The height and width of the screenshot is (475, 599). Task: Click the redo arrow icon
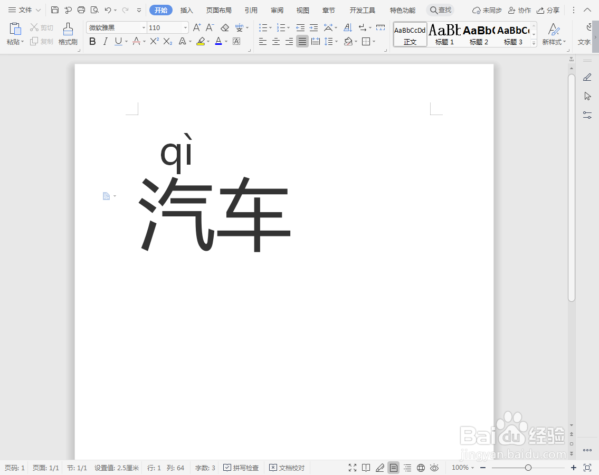[125, 10]
